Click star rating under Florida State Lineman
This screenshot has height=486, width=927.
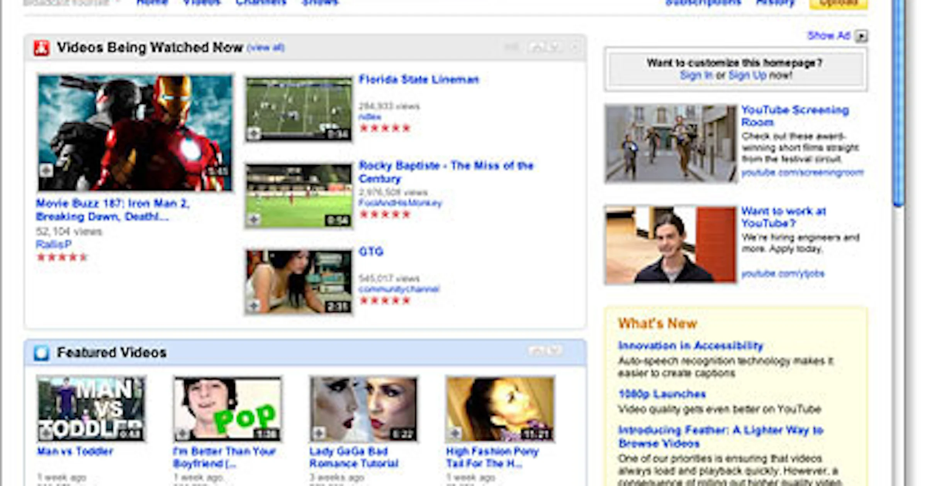pos(385,128)
